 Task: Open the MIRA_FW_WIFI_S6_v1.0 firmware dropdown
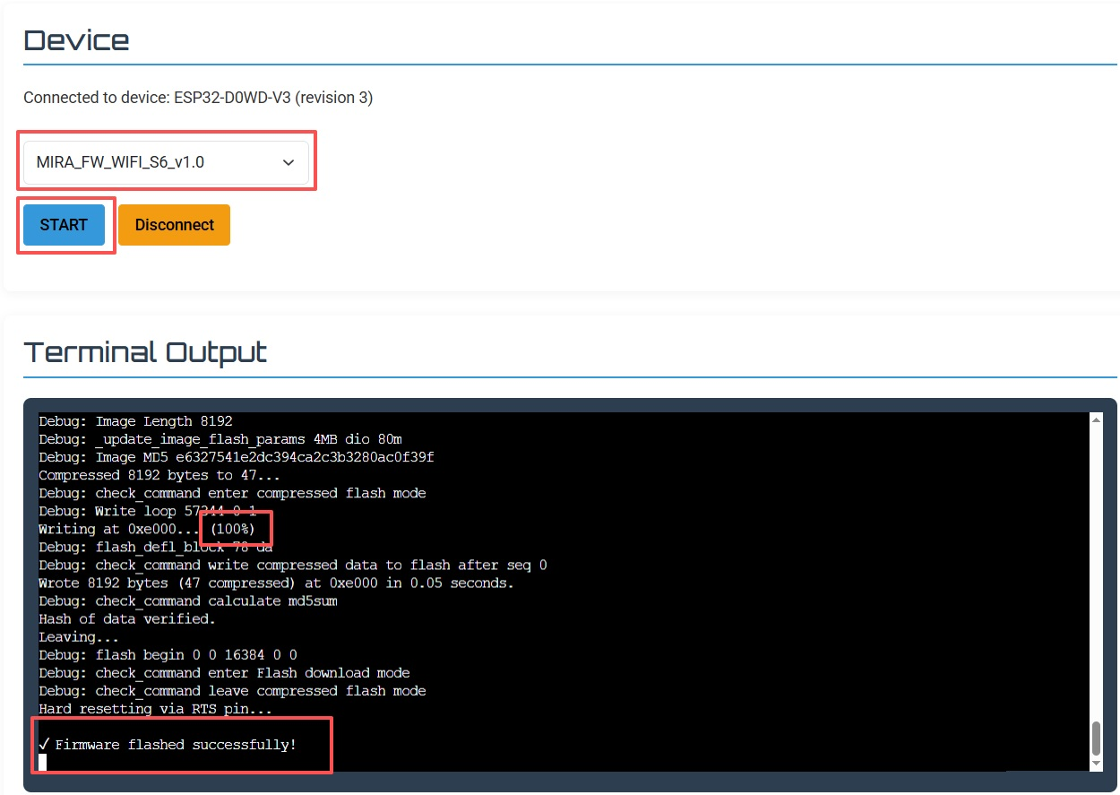coord(166,162)
